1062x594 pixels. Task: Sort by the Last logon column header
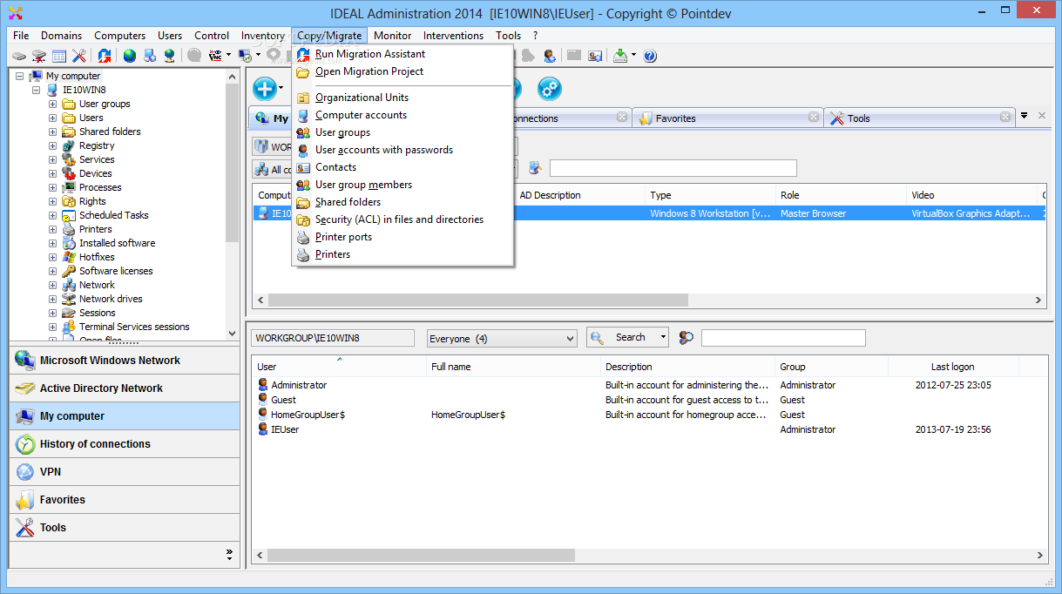[x=952, y=367]
